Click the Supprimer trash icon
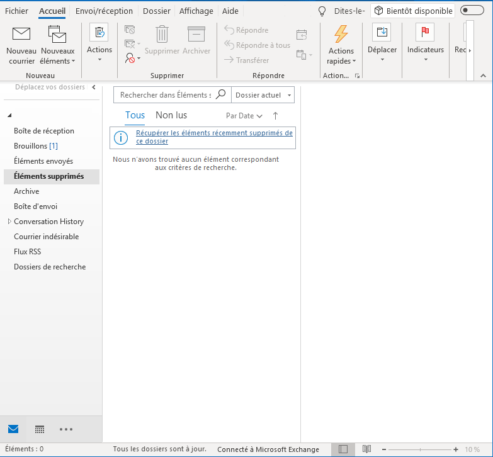The image size is (493, 457). (162, 40)
